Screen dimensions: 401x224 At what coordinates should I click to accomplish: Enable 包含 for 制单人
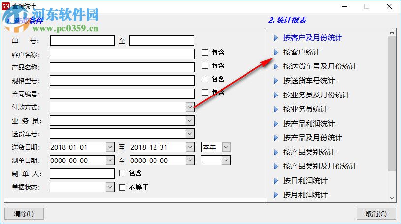[122, 173]
